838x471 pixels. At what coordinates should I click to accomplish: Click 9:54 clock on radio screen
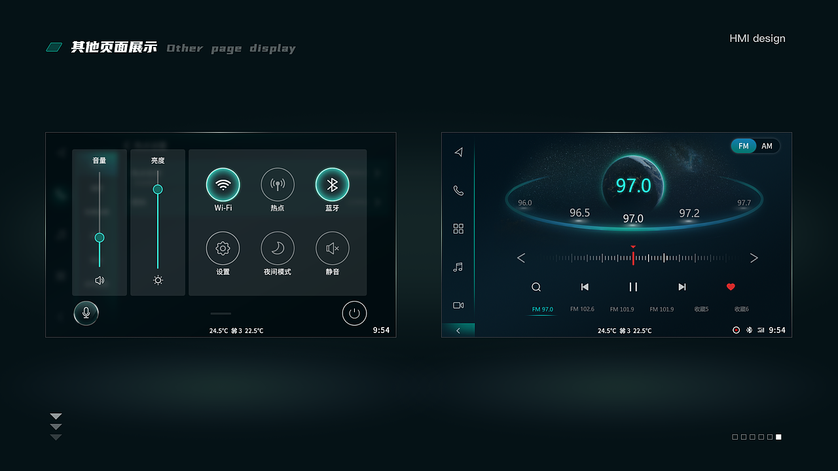click(777, 330)
